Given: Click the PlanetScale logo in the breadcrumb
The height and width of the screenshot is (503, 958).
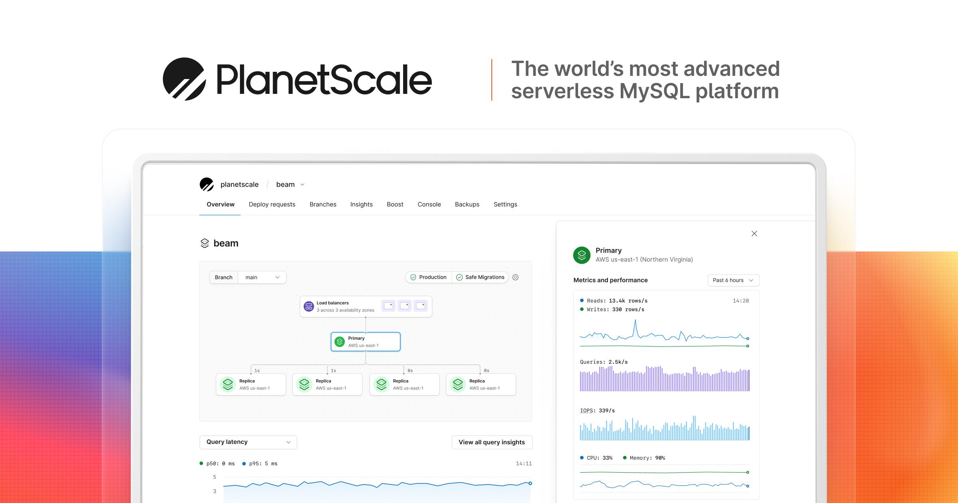Looking at the screenshot, I should 207,184.
